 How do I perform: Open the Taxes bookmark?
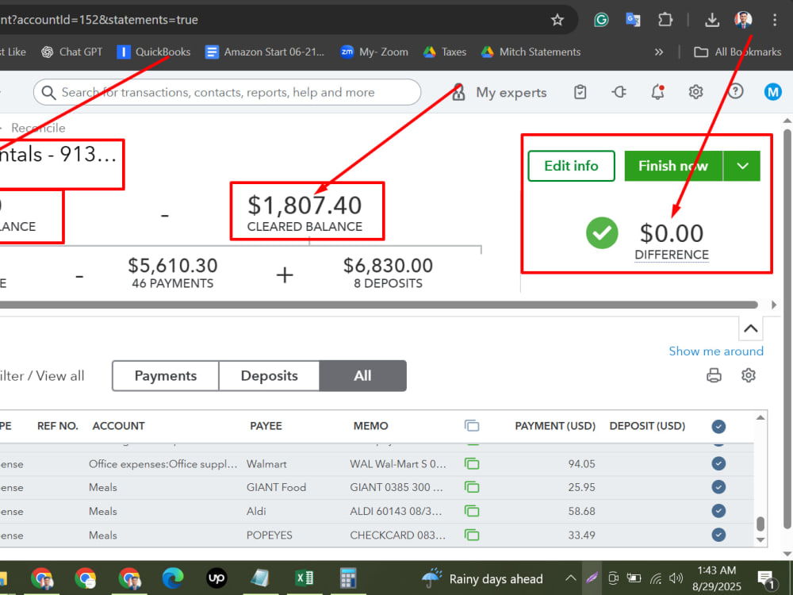click(x=445, y=52)
